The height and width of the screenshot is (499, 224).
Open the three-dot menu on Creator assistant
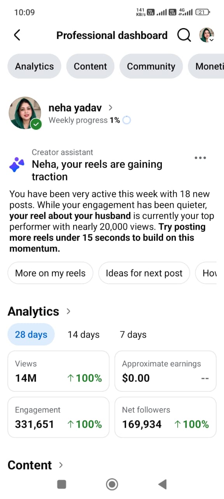(x=200, y=158)
